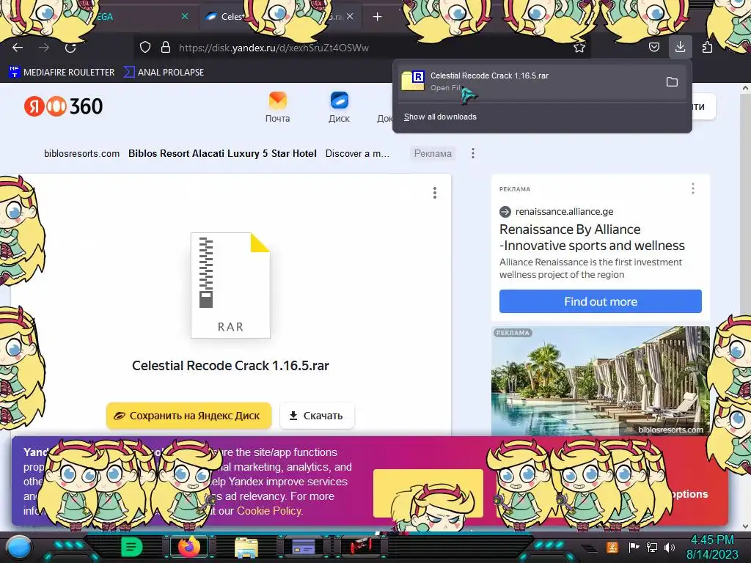Close the first browser tab
Screen dimensions: 751x563
[185, 17]
